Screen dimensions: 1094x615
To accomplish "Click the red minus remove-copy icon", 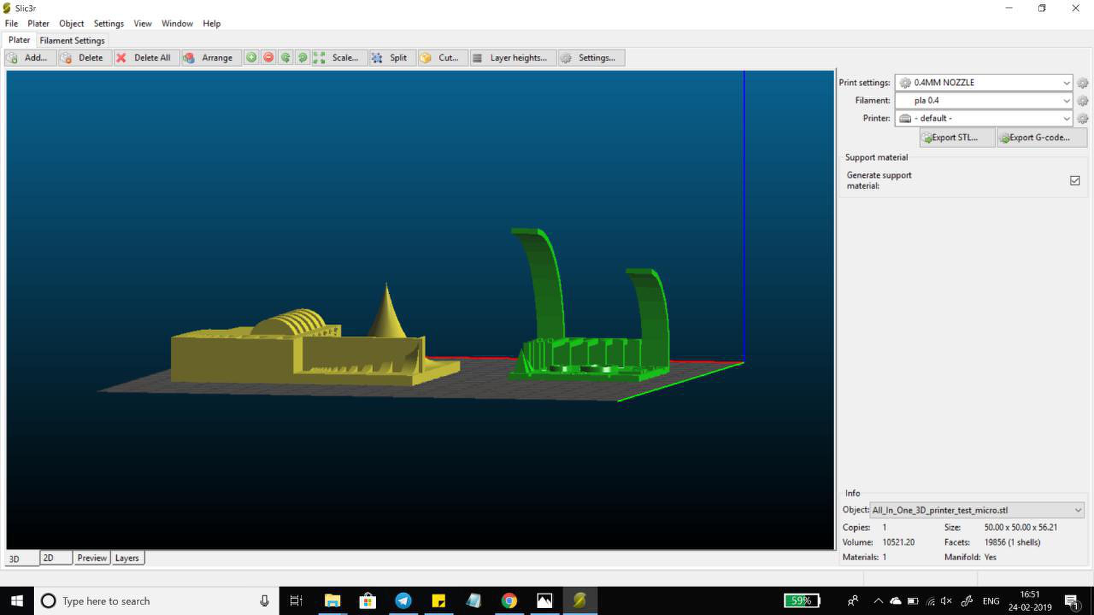I will 268,57.
